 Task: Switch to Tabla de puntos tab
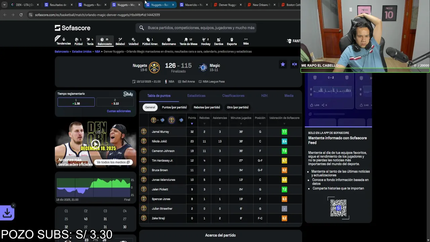159,96
